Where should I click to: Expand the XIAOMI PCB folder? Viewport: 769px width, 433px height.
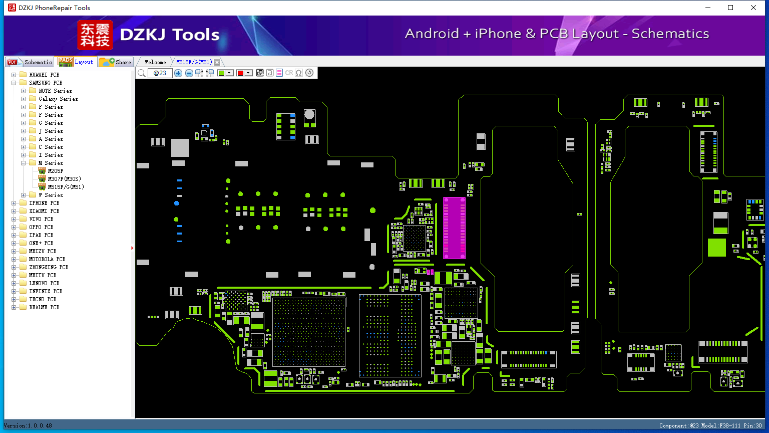tap(14, 211)
